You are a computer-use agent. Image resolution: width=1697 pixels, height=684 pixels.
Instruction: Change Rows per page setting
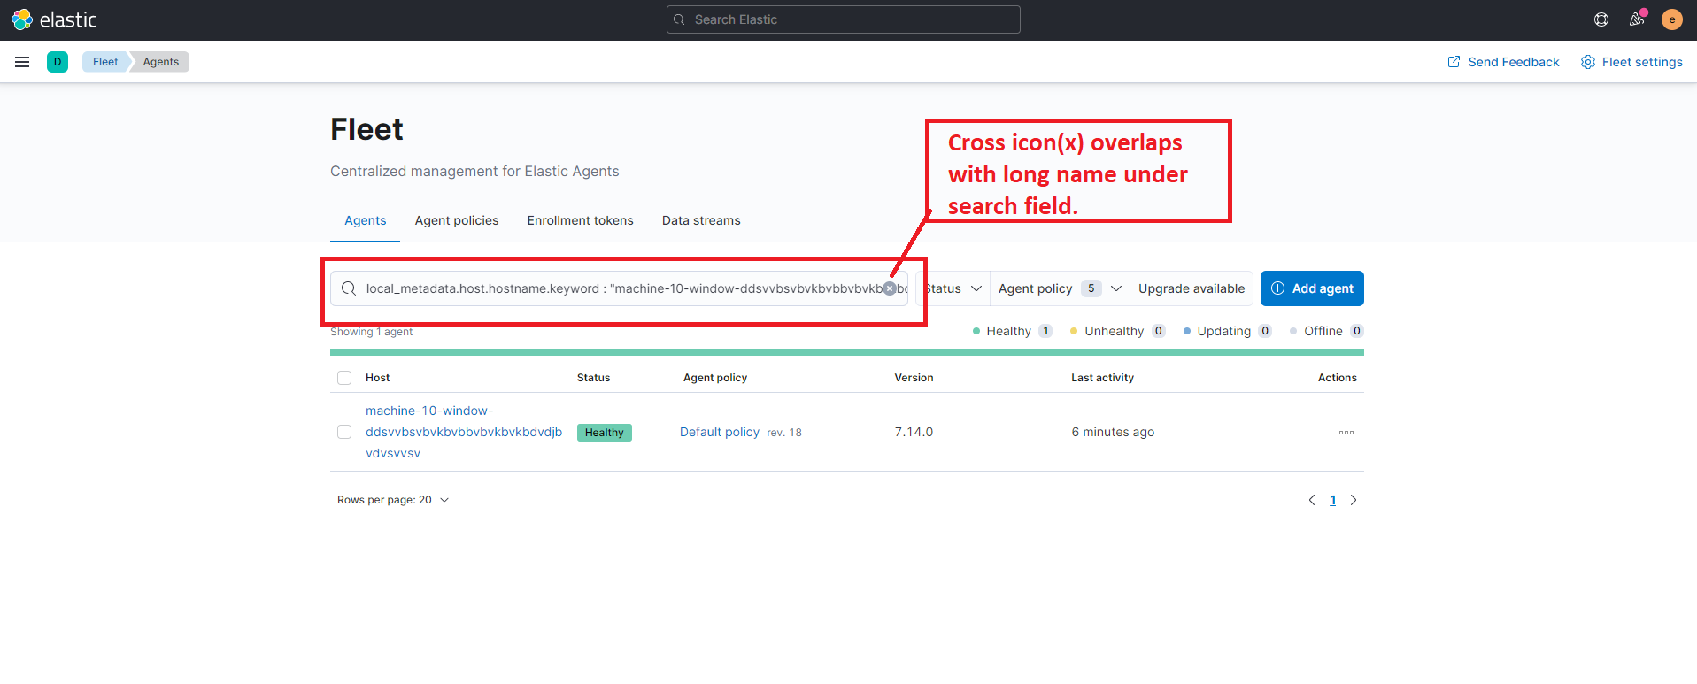393,500
